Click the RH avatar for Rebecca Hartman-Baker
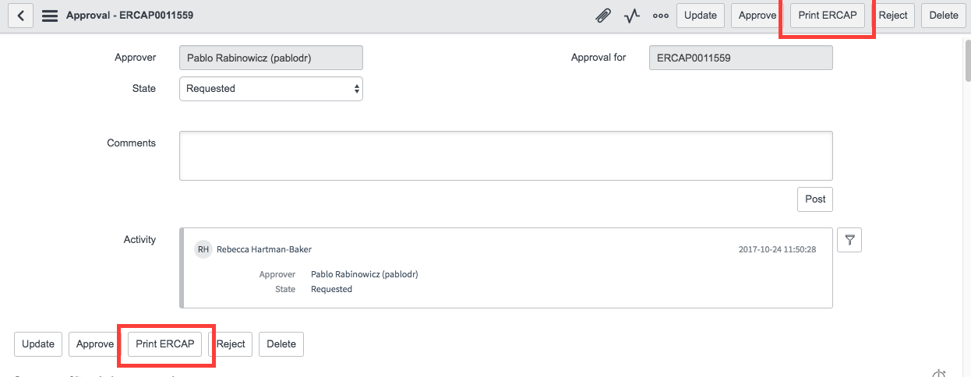Viewport: 971px width, 377px height. tap(203, 249)
